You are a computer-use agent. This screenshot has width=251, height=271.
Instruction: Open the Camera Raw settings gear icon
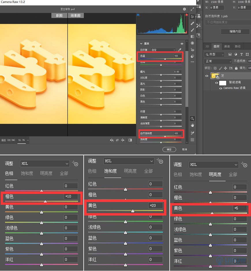coord(184,9)
